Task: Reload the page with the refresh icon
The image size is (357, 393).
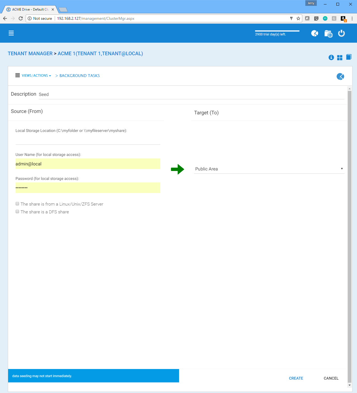Action: coord(21,18)
